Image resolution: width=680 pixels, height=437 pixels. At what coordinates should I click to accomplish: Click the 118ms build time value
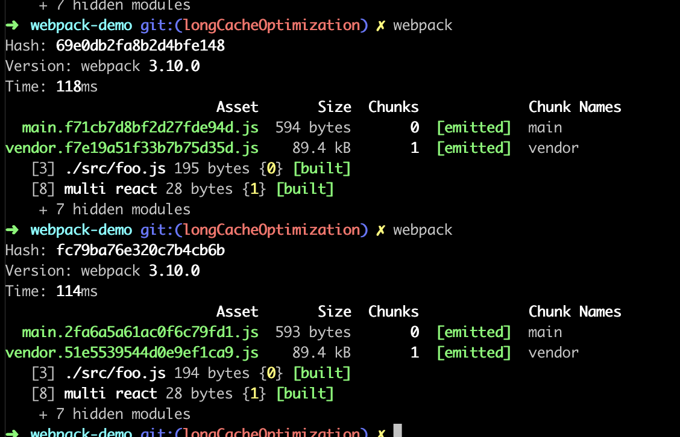coord(77,87)
